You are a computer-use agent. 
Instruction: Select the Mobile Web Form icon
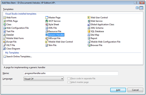pos(5,38)
